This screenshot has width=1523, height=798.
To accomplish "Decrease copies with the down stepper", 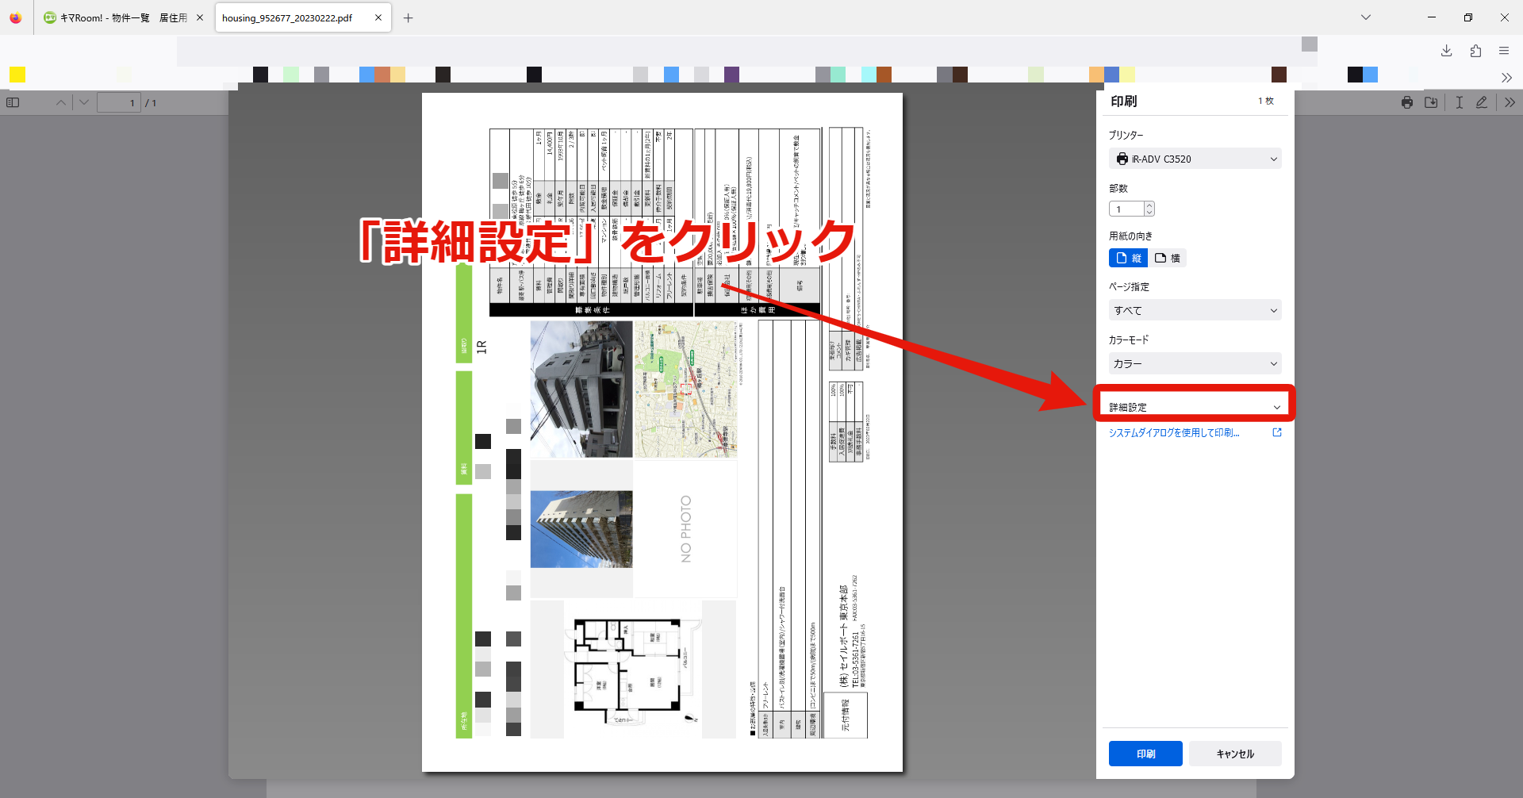I will click(x=1149, y=213).
